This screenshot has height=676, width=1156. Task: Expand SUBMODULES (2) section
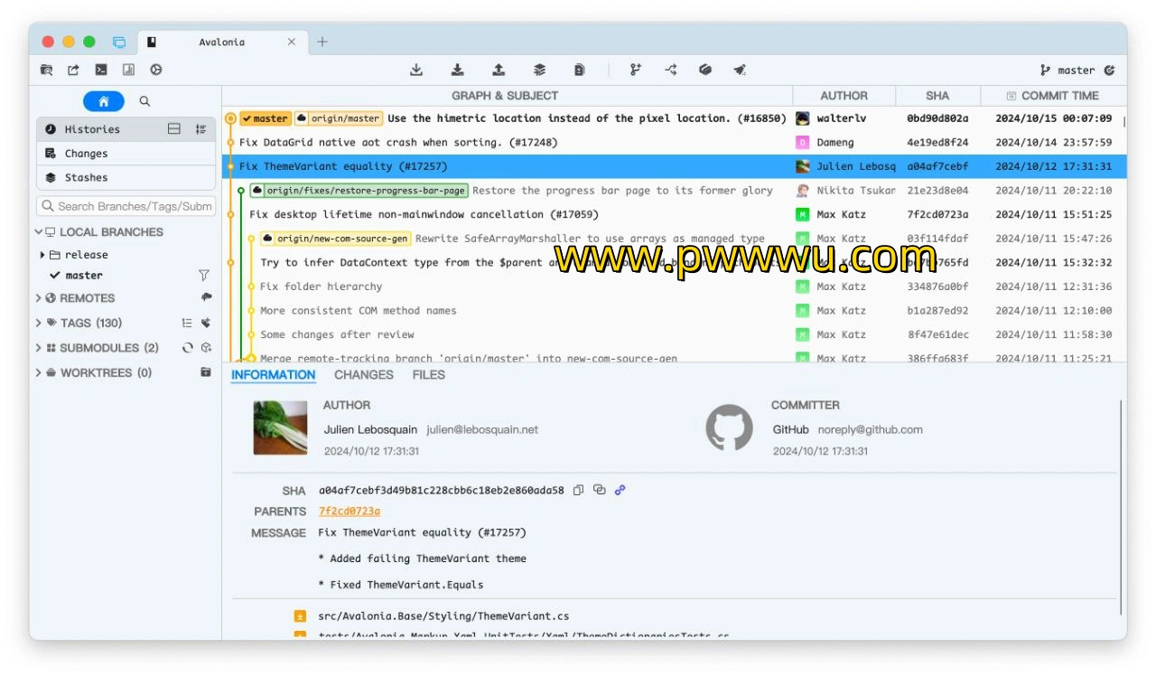click(x=39, y=347)
